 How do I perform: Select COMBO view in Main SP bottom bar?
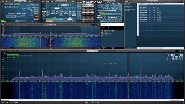(16, 103)
